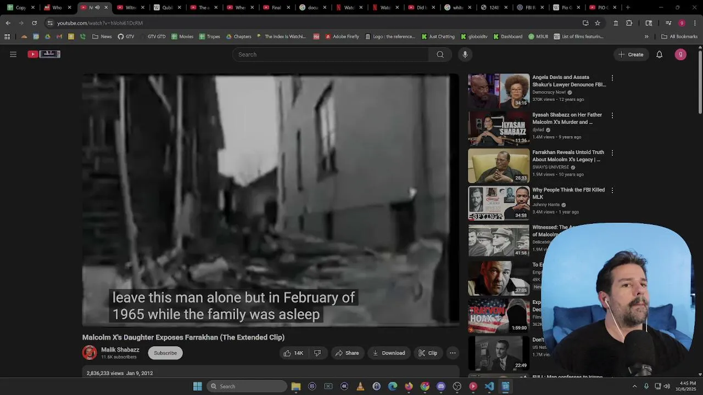Open the Movies bookmark
The height and width of the screenshot is (395, 703).
tap(182, 37)
